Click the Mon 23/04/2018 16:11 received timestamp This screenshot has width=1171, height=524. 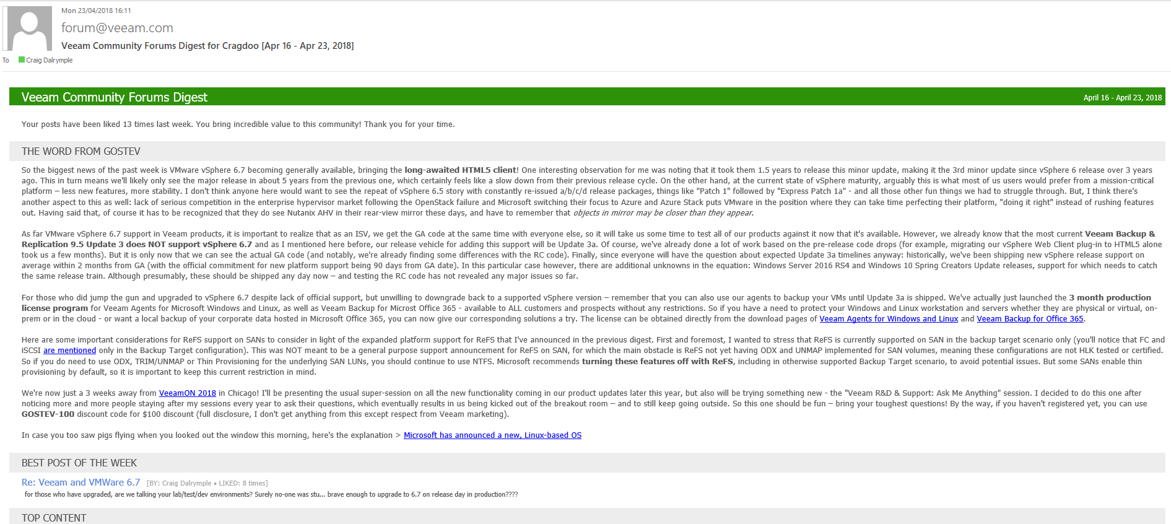(x=96, y=11)
